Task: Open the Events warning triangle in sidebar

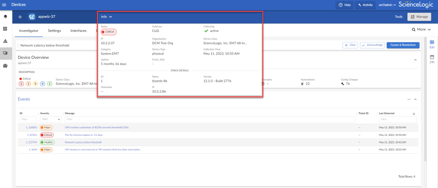Action: 5,41
